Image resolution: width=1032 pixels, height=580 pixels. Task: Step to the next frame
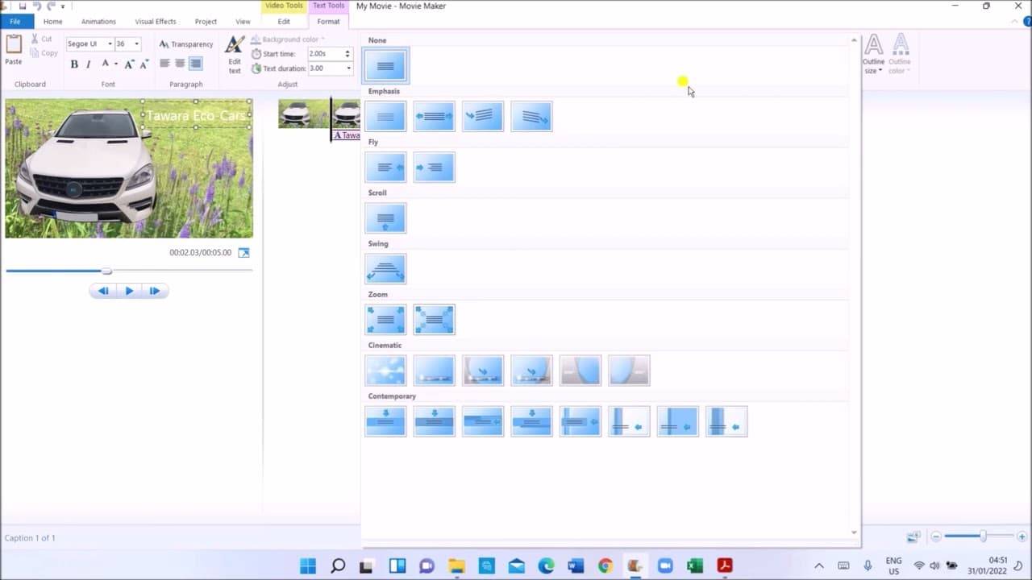click(x=155, y=291)
